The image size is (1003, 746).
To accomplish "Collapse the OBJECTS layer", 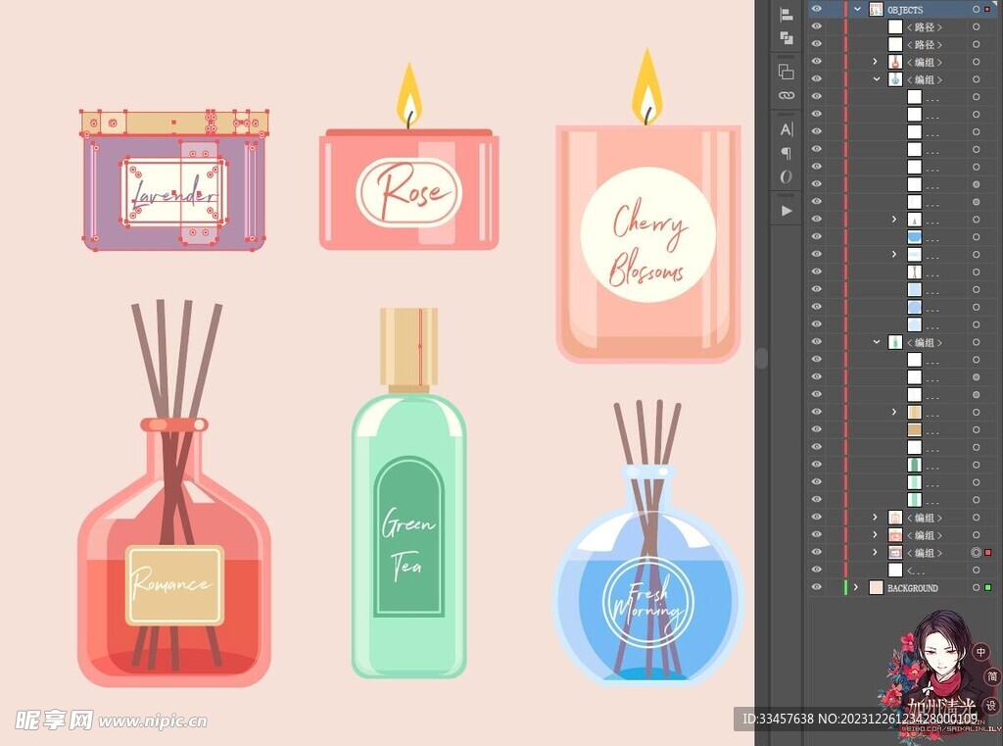I will [x=857, y=10].
